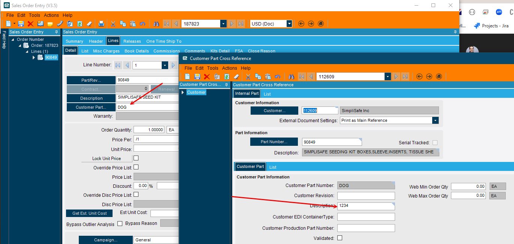Click the Home icon in Sales Order Entry toolbar
The height and width of the screenshot is (244, 514).
(320, 24)
